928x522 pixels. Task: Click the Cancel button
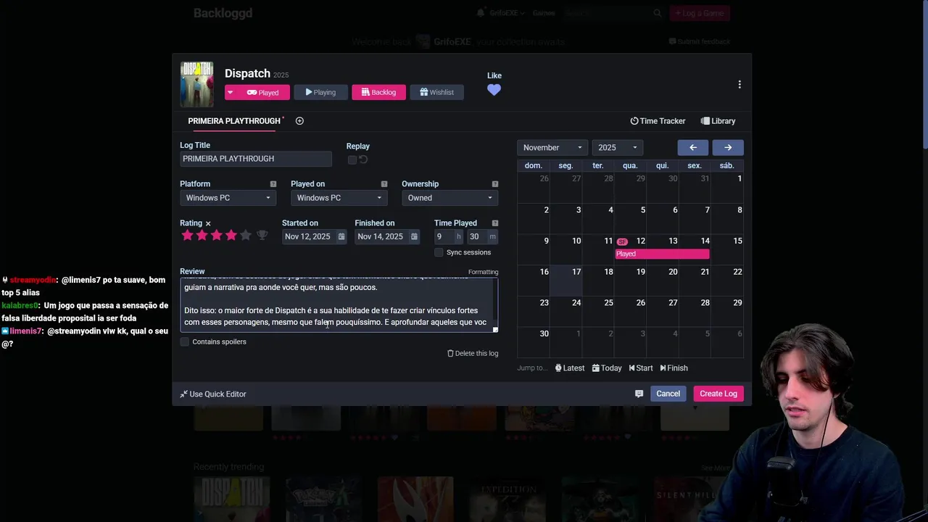[668, 394]
